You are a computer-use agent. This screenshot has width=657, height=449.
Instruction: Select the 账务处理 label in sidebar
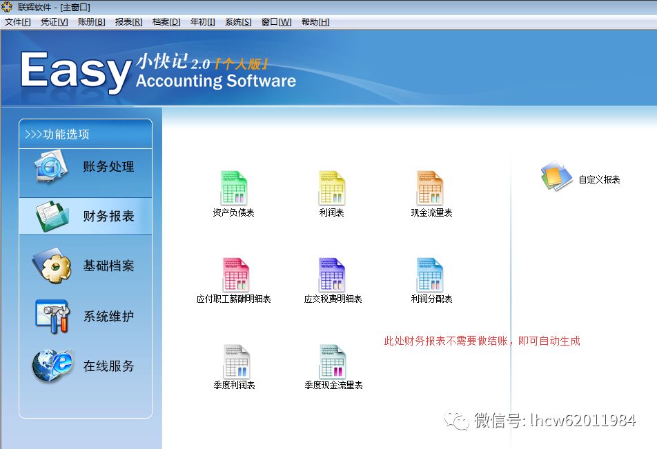click(108, 167)
